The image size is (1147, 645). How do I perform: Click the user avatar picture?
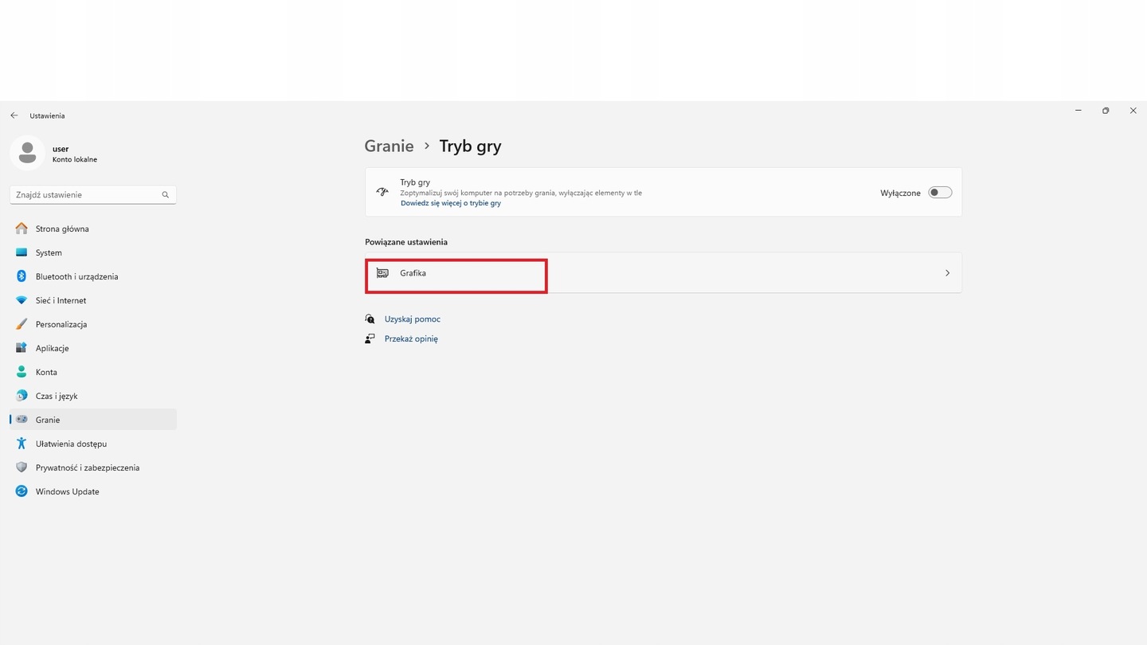click(27, 153)
